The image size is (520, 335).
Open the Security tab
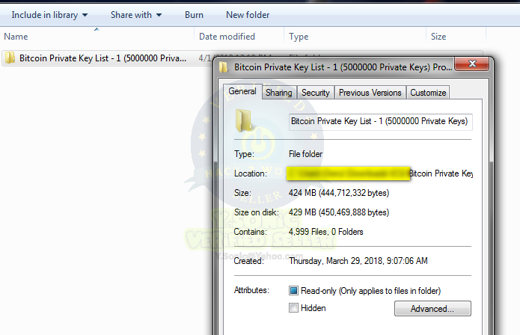pos(316,93)
